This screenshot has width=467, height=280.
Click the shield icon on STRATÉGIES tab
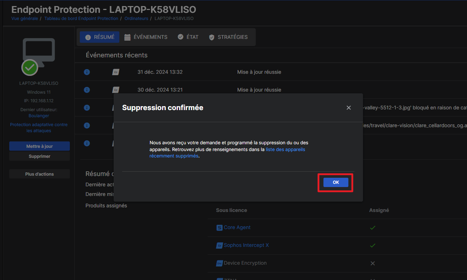(212, 37)
